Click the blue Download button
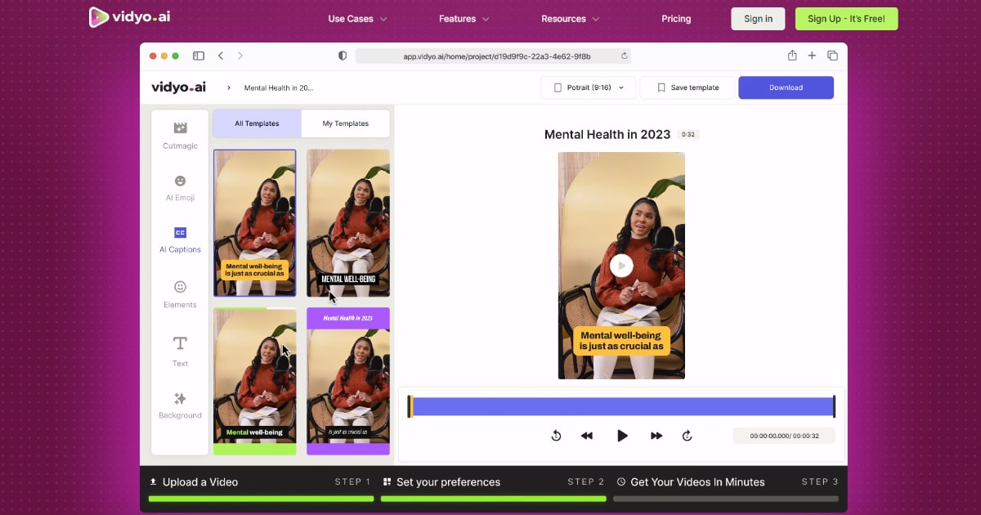The height and width of the screenshot is (515, 981). tap(786, 87)
